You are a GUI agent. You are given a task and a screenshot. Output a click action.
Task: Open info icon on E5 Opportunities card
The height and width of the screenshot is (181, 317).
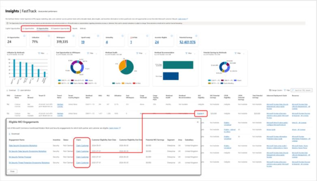24,36
